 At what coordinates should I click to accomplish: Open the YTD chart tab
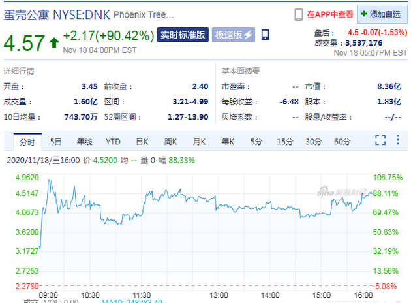[x=113, y=142]
